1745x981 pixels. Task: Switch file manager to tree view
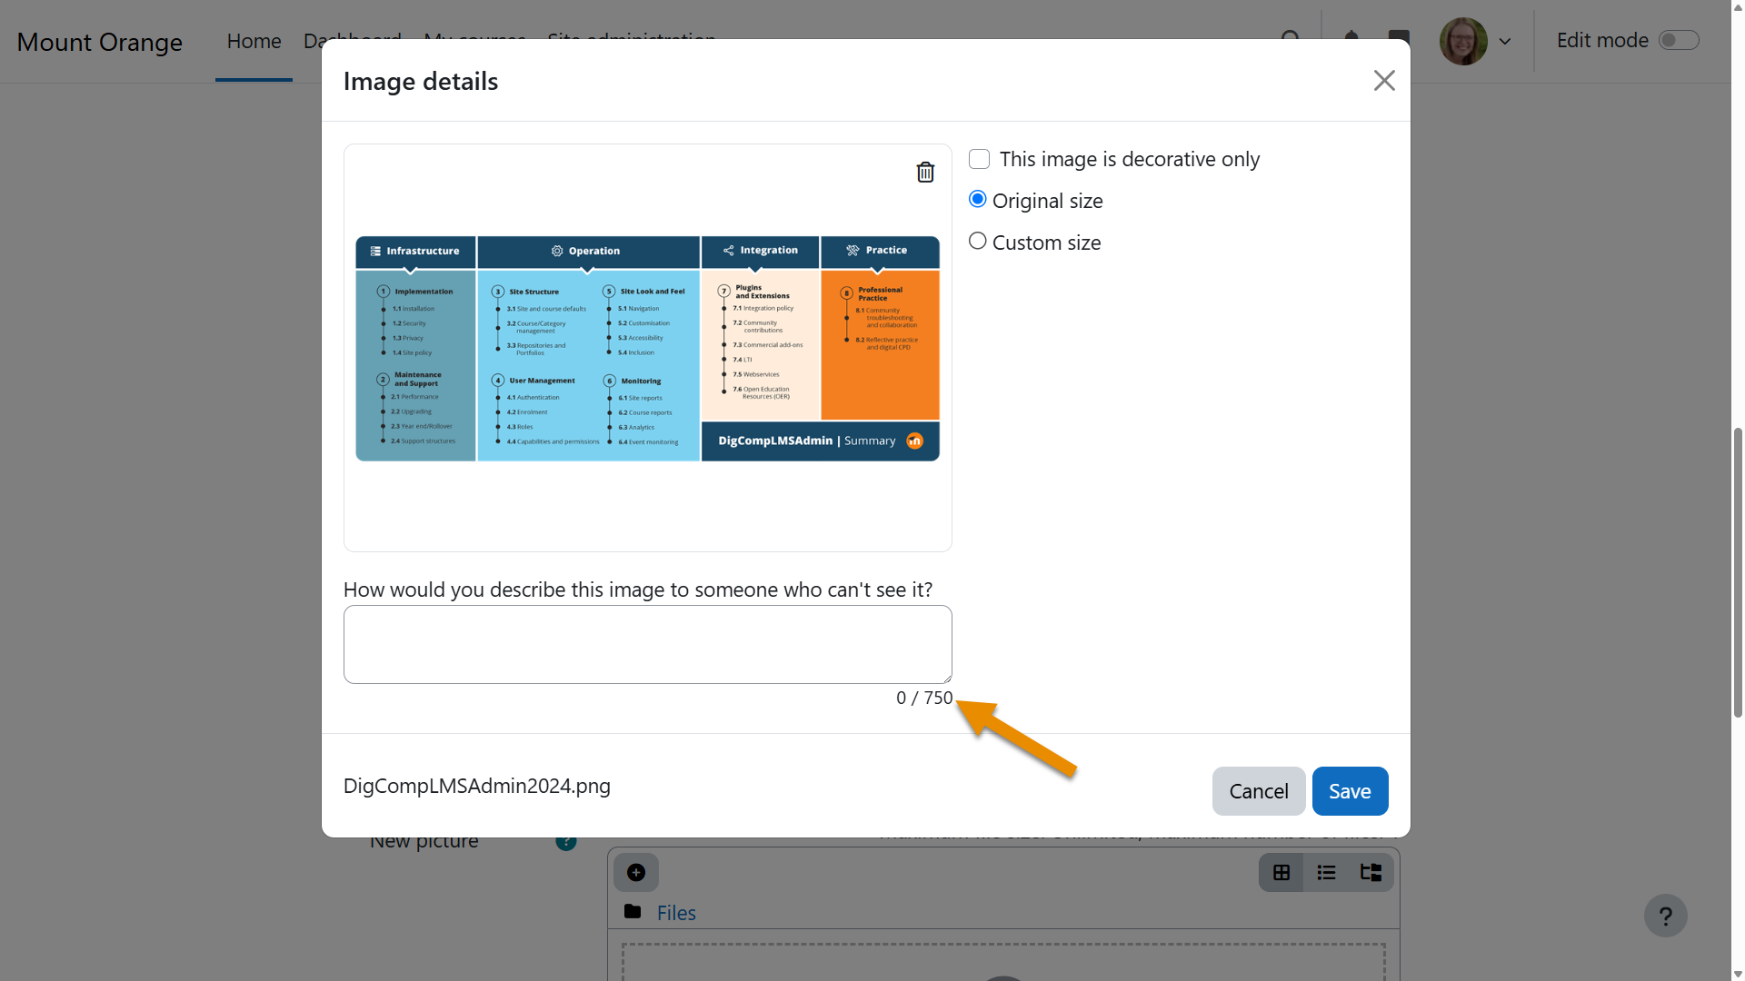1371,872
